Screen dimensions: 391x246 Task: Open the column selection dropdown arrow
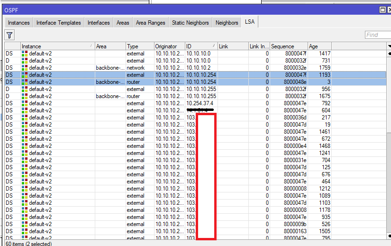point(389,46)
